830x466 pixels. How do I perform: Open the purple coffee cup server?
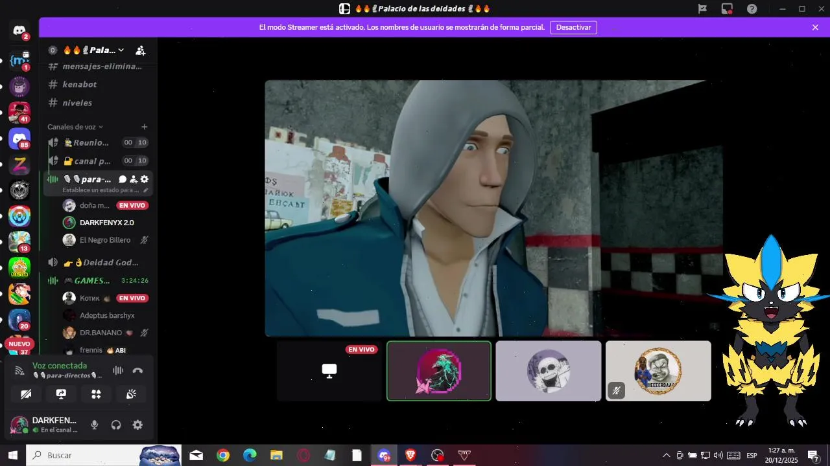pyautogui.click(x=19, y=86)
